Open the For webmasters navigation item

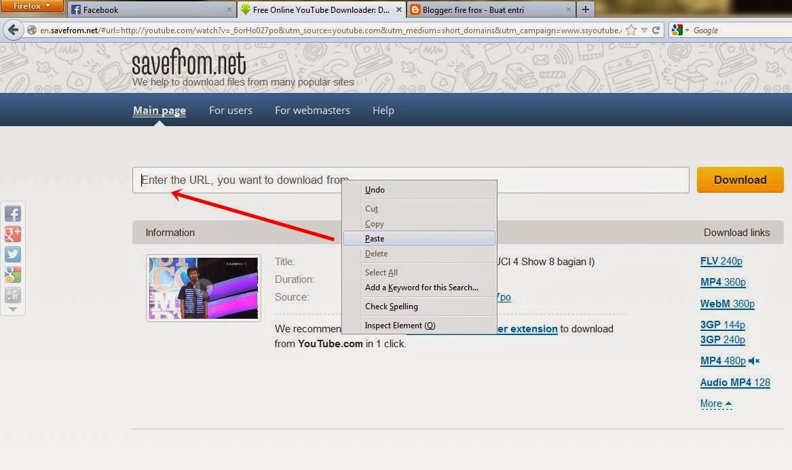[x=312, y=111]
